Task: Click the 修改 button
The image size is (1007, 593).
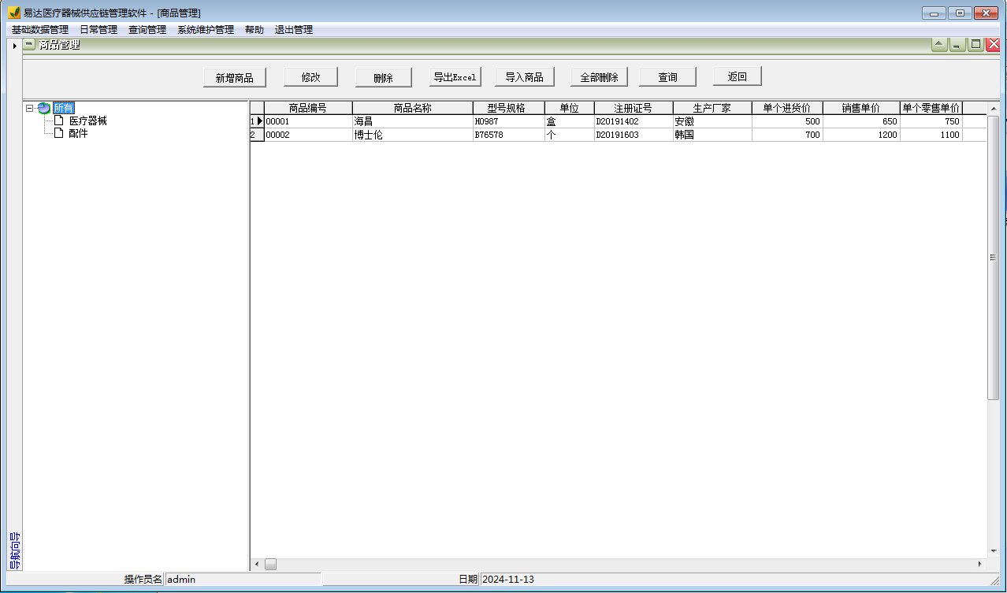Action: tap(310, 77)
